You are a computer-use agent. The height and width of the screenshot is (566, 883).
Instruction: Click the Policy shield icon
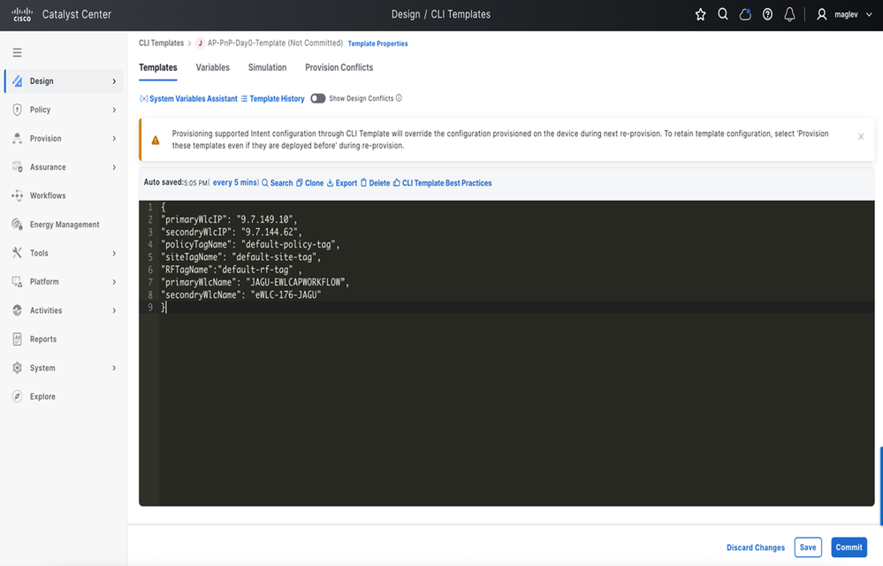18,110
